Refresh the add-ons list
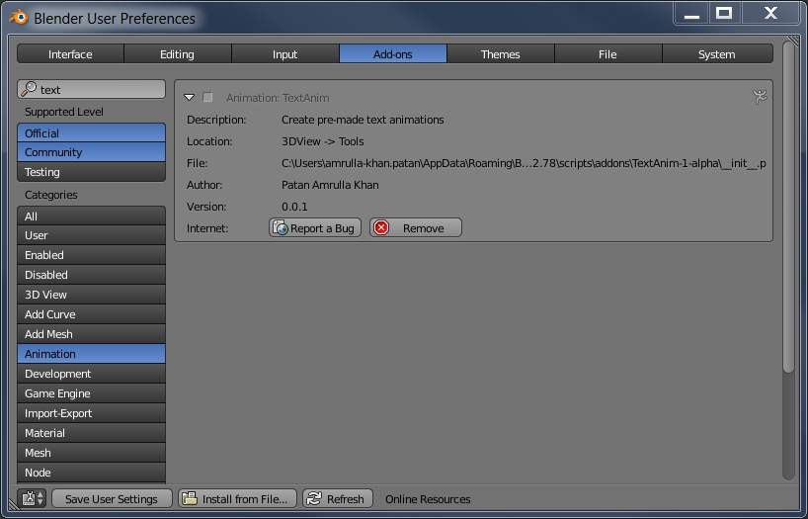Image resolution: width=808 pixels, height=519 pixels. pos(338,498)
